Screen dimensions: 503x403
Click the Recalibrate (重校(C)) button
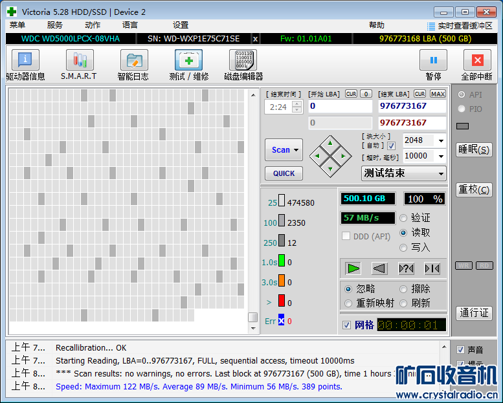(x=474, y=190)
